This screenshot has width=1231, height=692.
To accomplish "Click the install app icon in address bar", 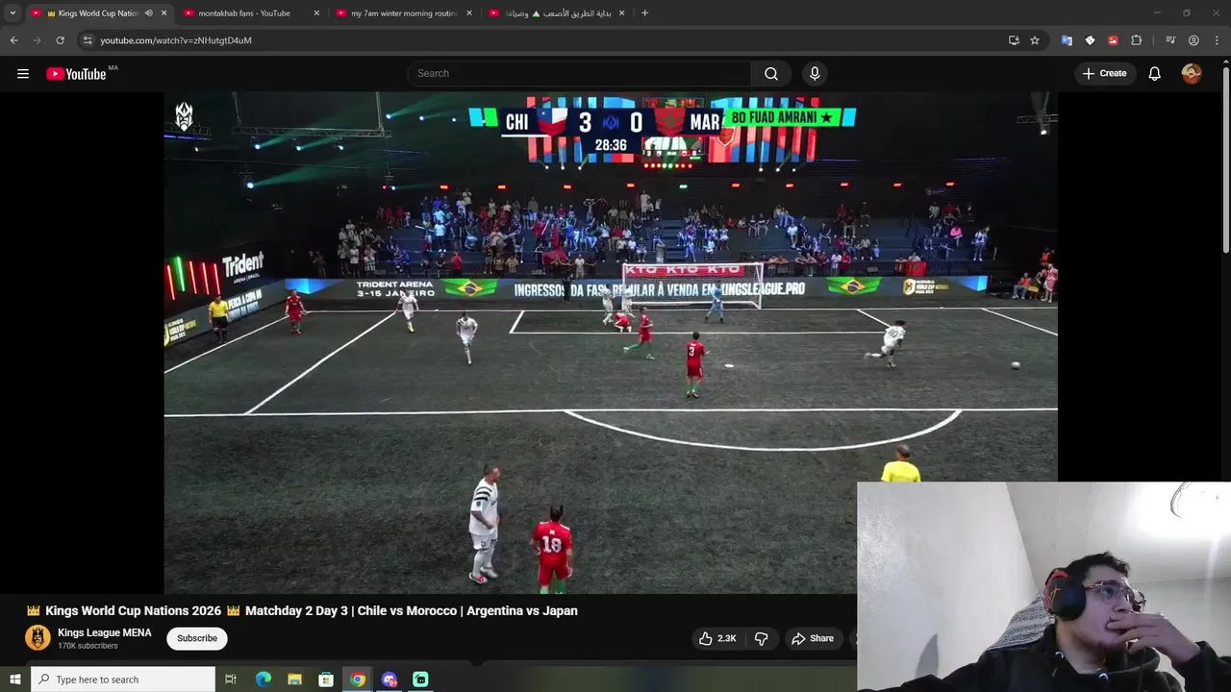I will [1014, 40].
